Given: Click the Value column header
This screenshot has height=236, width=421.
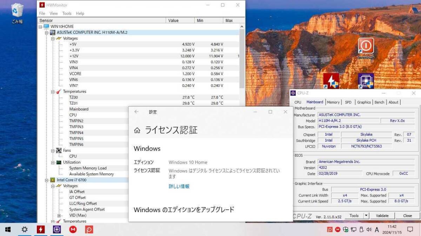Looking at the screenshot, I should pos(180,21).
